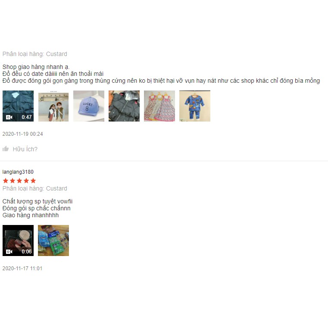Open the snack packages photo thumbnail
328x328 pixels.
coord(53,241)
